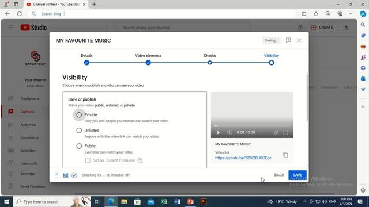Open browser Collections icon
The width and height of the screenshot is (369, 207).
pyautogui.click(x=328, y=14)
